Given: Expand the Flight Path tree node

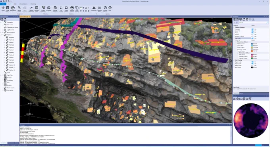Looking at the screenshot, I should point(1,75).
